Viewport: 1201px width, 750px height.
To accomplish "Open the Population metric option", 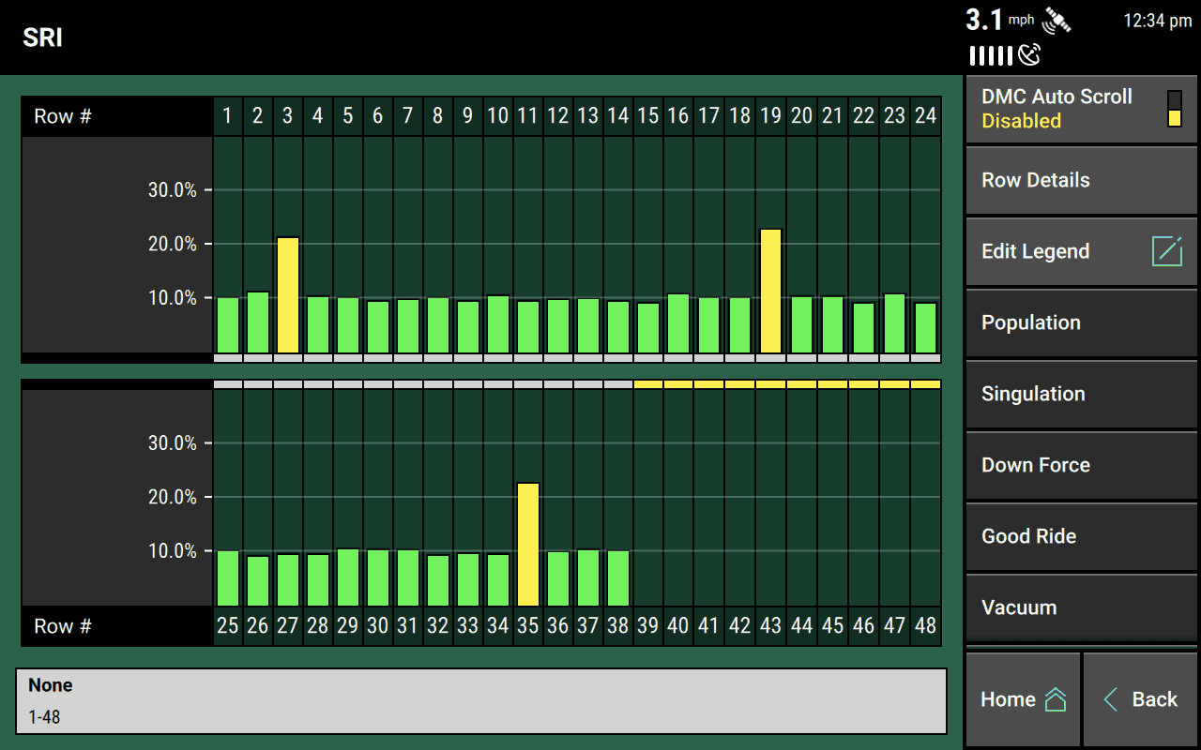I will 1081,322.
